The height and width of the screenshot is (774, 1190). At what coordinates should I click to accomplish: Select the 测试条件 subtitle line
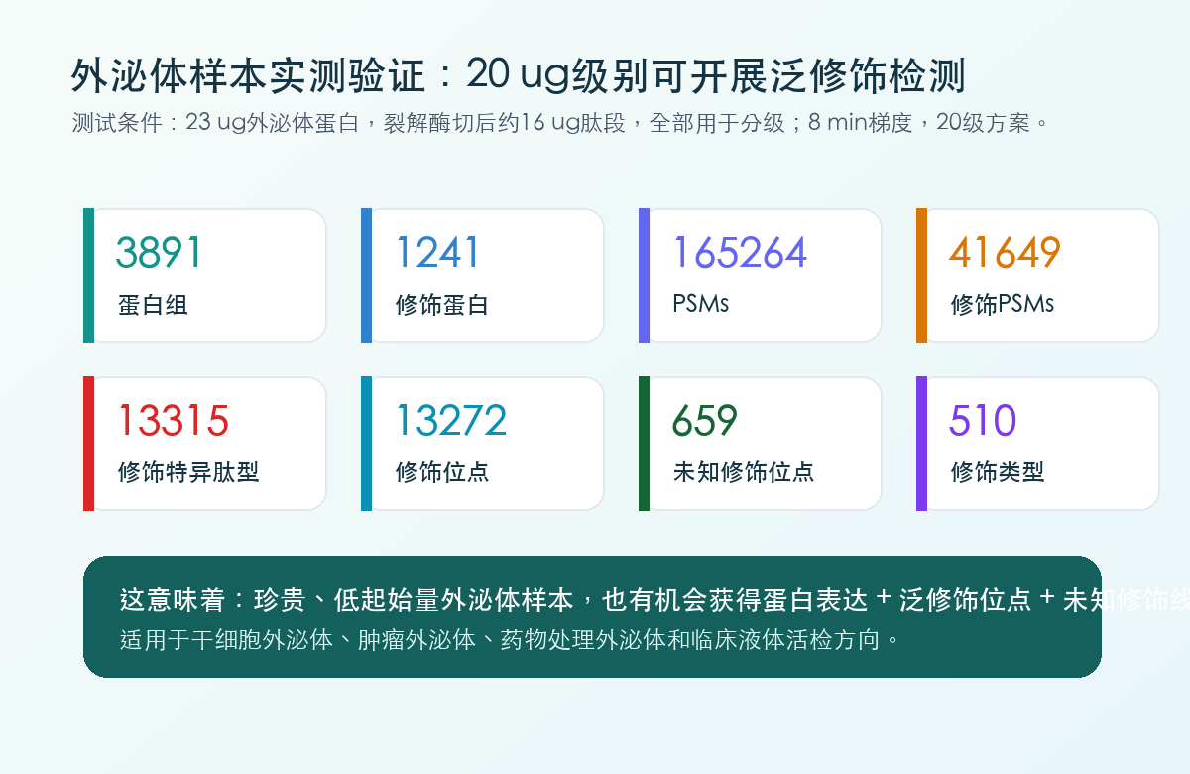point(561,123)
